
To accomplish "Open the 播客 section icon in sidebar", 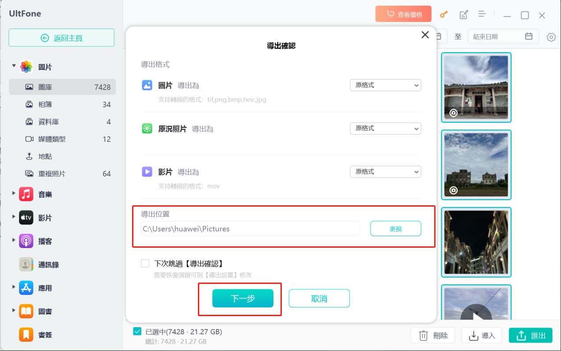I will click(26, 241).
